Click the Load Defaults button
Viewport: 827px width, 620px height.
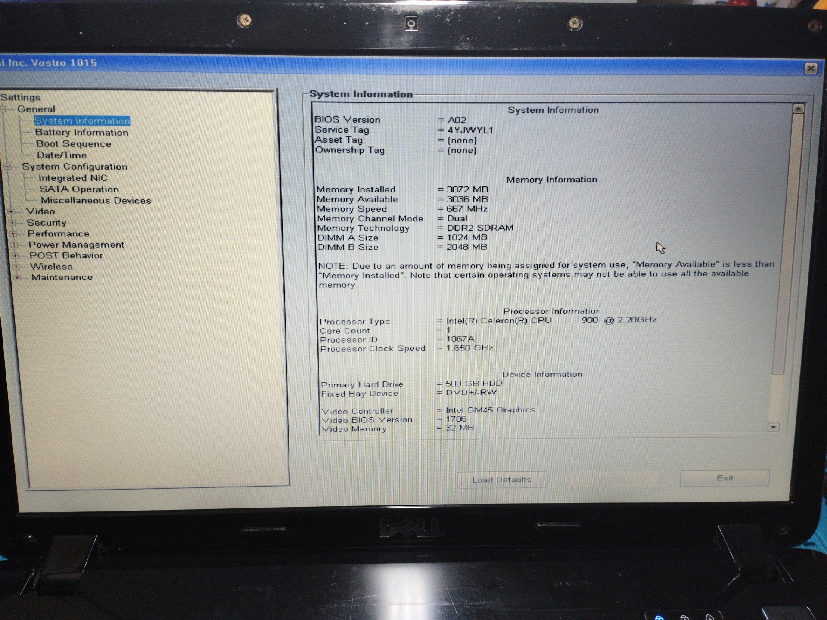coord(502,480)
